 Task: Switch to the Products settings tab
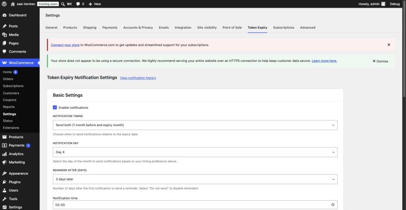(70, 27)
